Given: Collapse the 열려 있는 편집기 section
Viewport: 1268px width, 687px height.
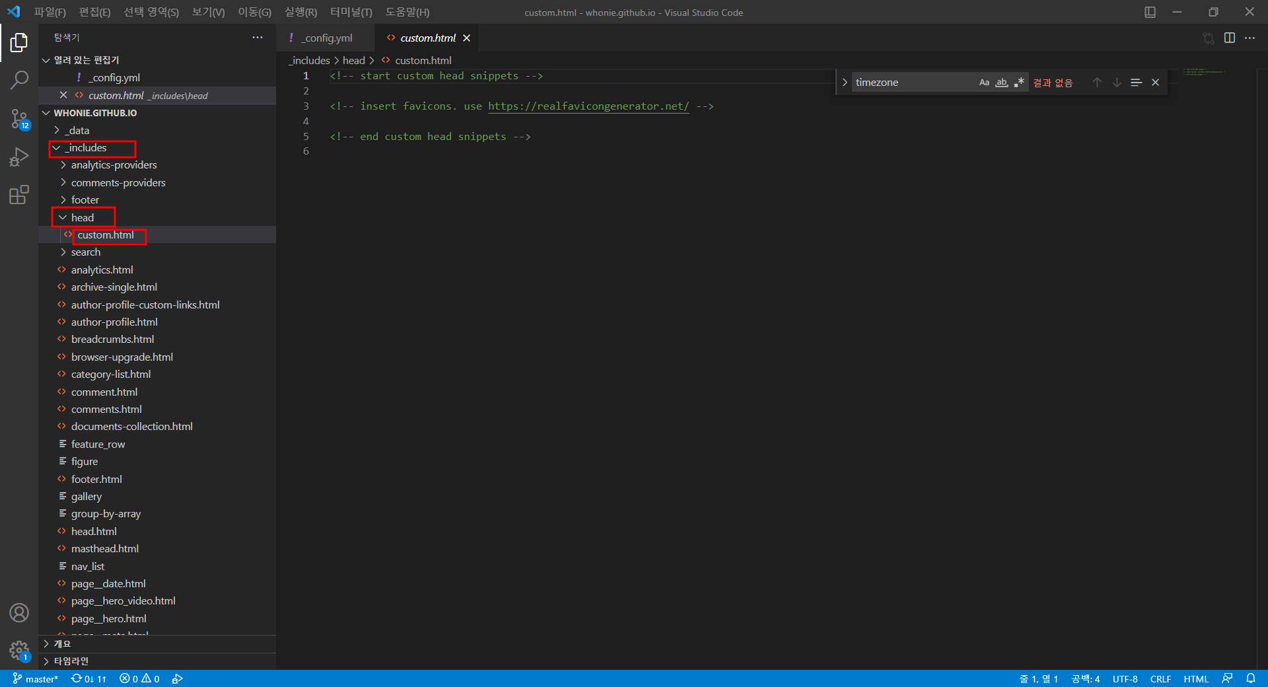Looking at the screenshot, I should 157,60.
